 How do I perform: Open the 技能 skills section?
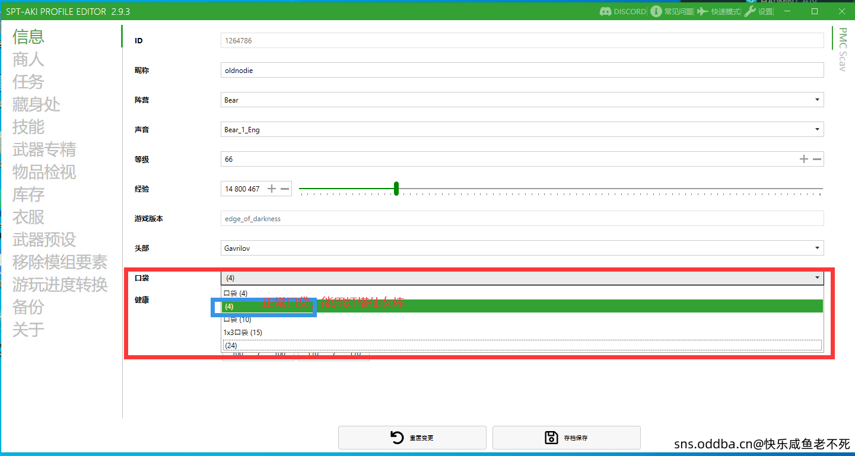[28, 127]
